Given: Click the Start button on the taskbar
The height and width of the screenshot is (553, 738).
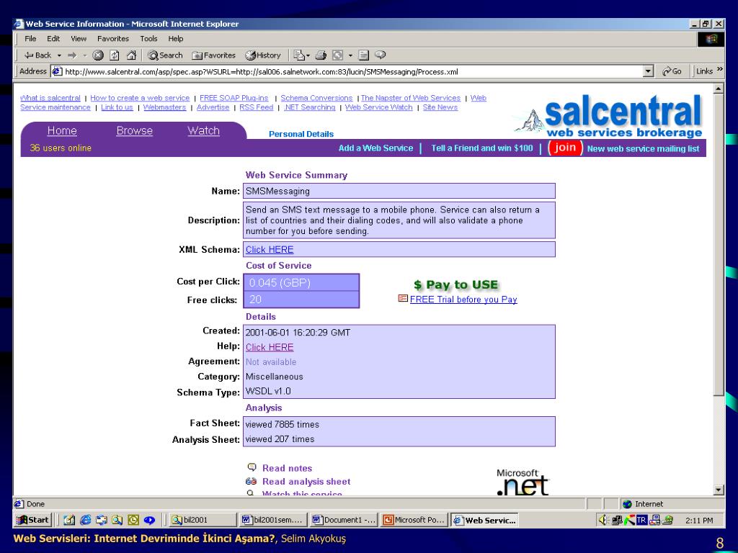Looking at the screenshot, I should 32,520.
